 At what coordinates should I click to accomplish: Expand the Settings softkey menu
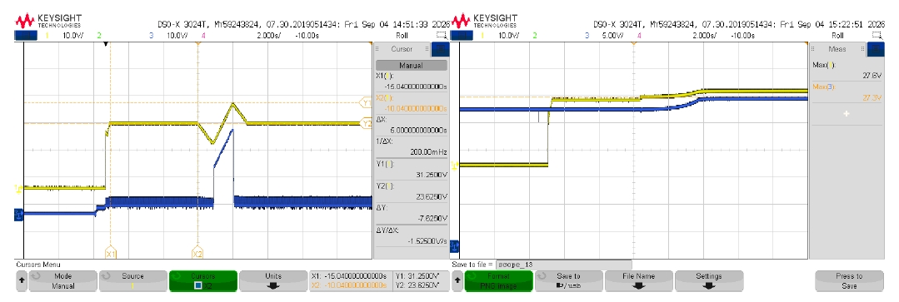709,281
